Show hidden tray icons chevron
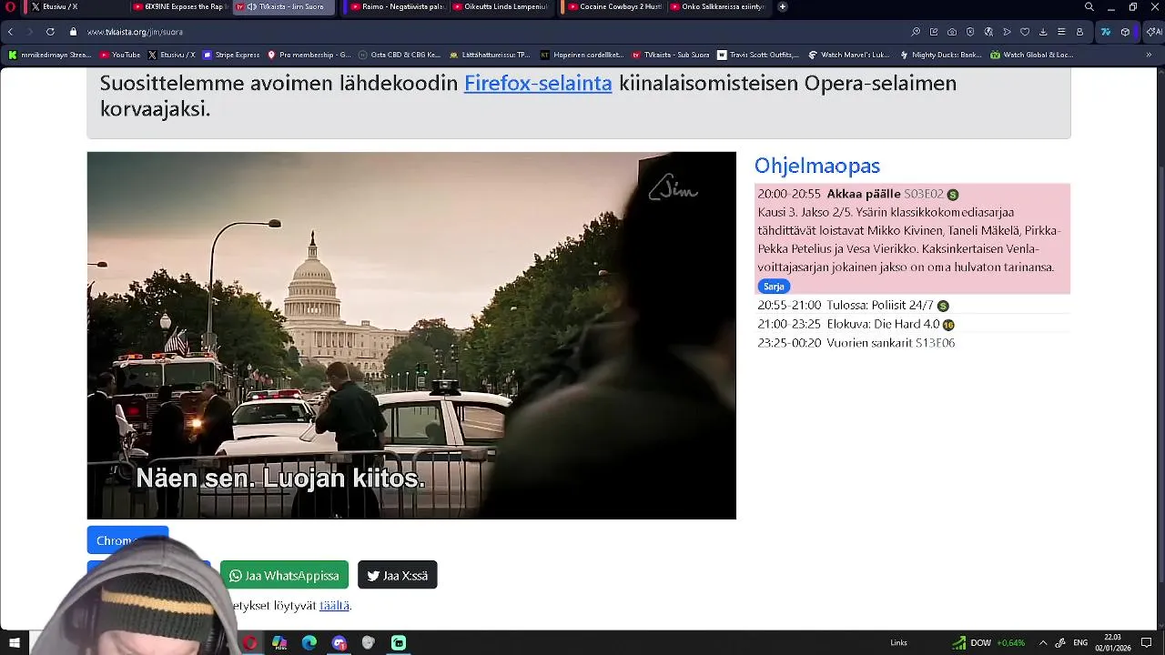Viewport: 1165px width, 655px height. pyautogui.click(x=1043, y=643)
